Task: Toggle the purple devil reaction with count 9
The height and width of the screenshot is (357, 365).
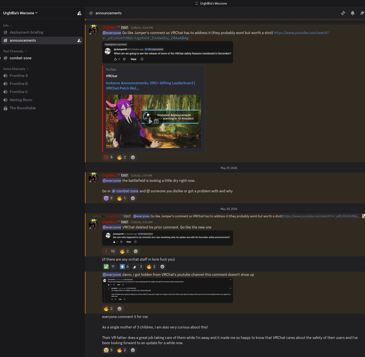Action: pyautogui.click(x=108, y=198)
